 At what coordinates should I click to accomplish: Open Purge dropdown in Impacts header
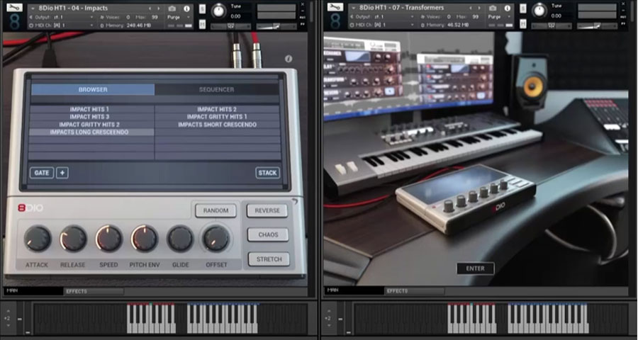coord(179,18)
